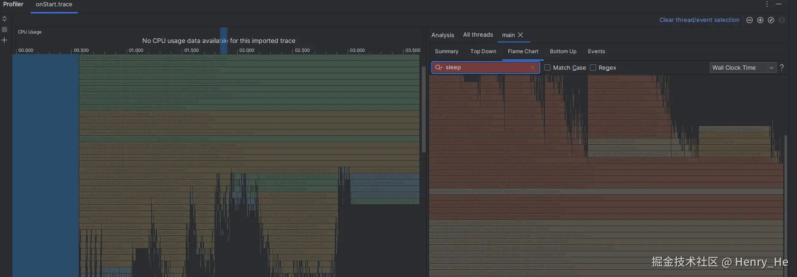Click the highlighted blue range in CPU Usage
Image resolution: width=797 pixels, height=277 pixels.
(223, 41)
